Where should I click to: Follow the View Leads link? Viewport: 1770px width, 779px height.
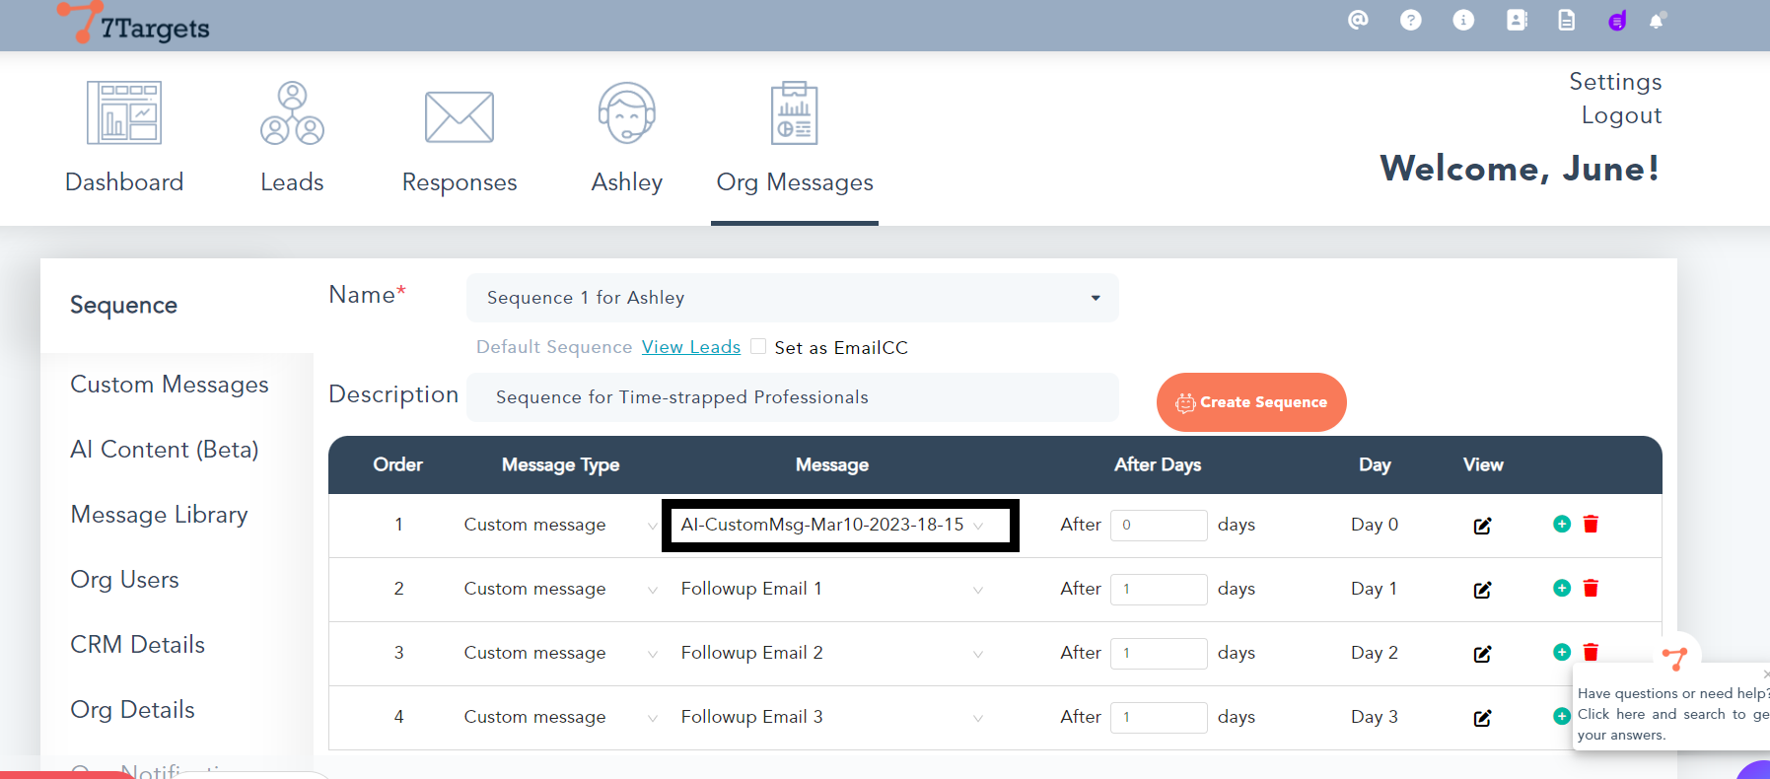click(x=690, y=347)
